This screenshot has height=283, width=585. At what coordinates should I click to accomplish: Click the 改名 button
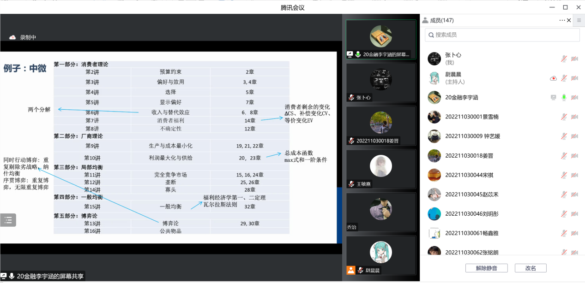pyautogui.click(x=530, y=268)
